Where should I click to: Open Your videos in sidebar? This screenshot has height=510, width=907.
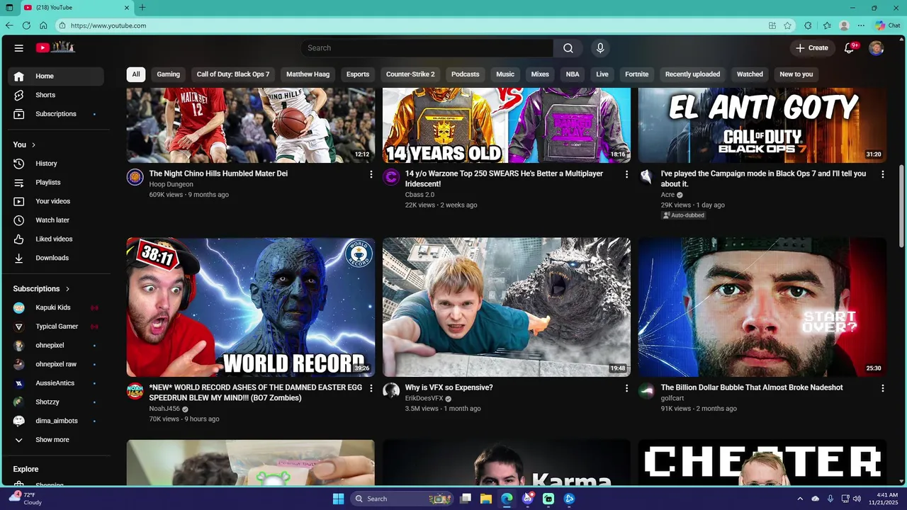point(56,201)
